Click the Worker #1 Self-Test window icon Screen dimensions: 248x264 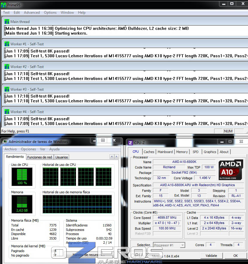pyautogui.click(x=7, y=44)
